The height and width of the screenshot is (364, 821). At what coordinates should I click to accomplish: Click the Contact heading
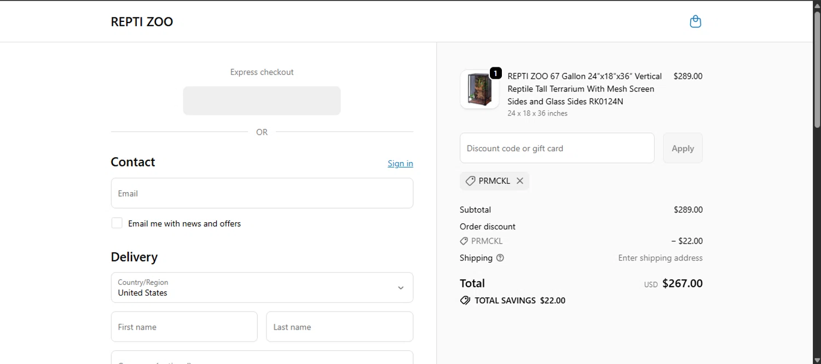point(133,162)
